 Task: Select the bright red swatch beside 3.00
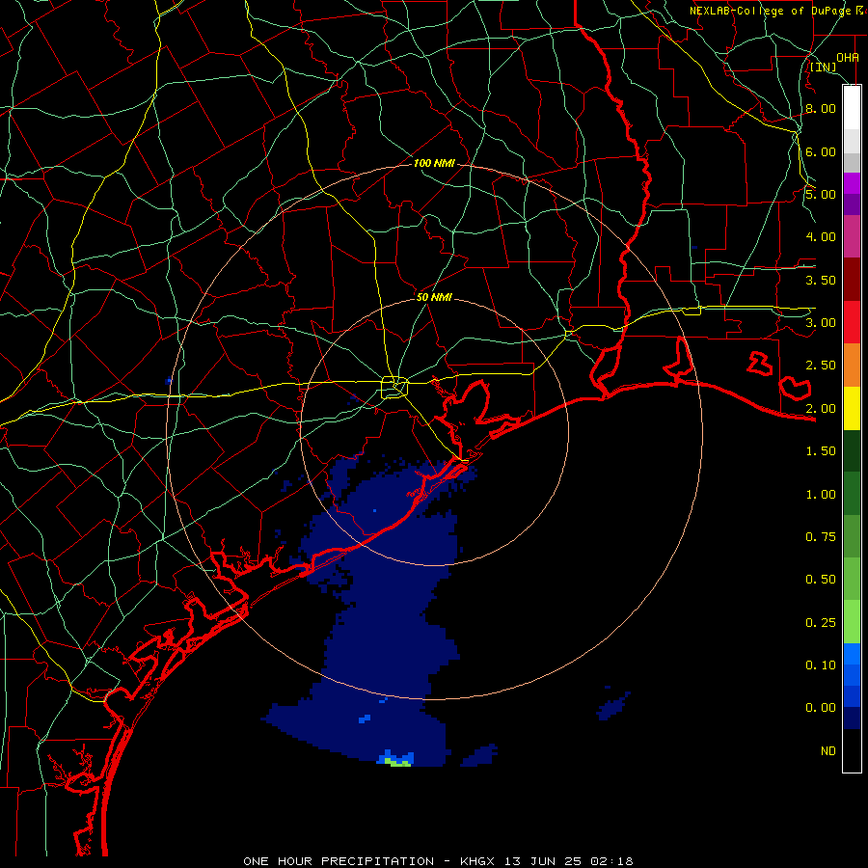coord(852,322)
